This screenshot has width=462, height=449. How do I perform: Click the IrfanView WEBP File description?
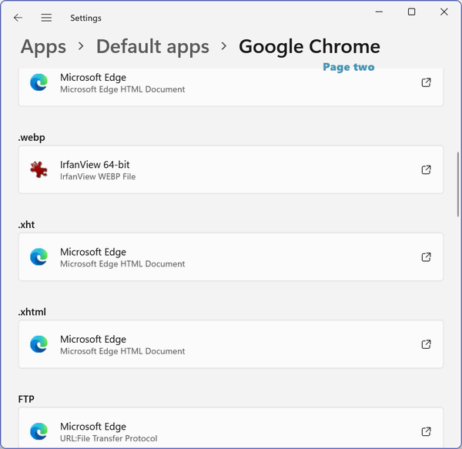point(98,176)
